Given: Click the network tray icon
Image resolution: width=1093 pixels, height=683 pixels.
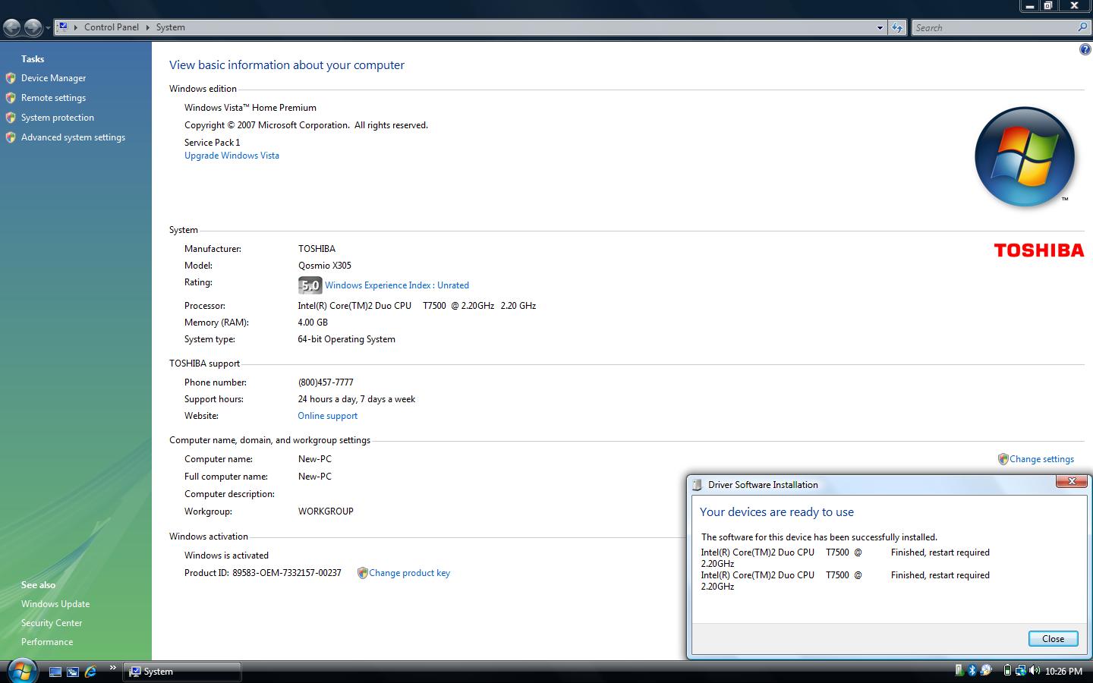Looking at the screenshot, I should [1021, 670].
